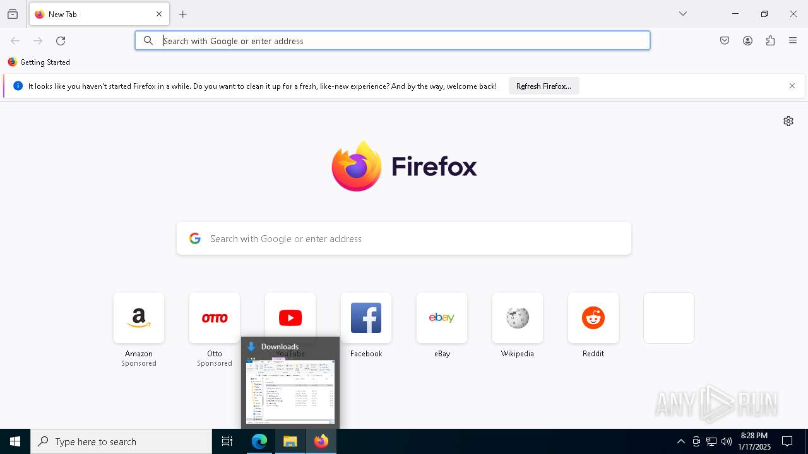Image resolution: width=808 pixels, height=454 pixels.
Task: Click the info icon in notification bar
Action: [x=18, y=86]
